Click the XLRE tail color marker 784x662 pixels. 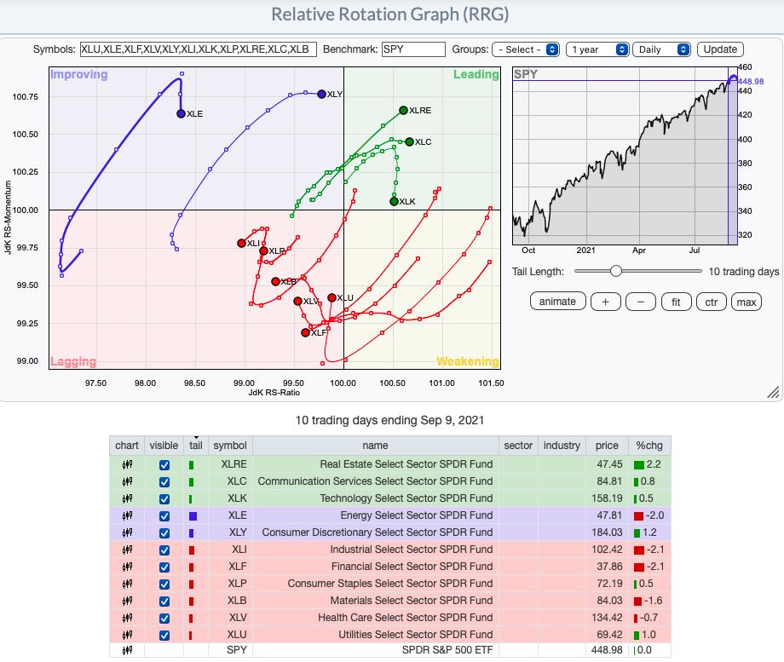point(191,465)
